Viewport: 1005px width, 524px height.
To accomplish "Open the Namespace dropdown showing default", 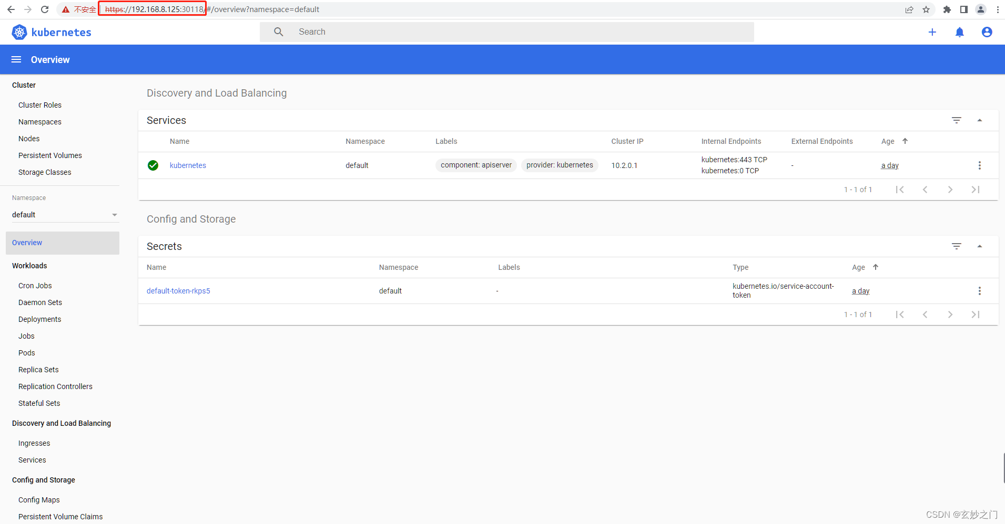I will click(x=65, y=215).
